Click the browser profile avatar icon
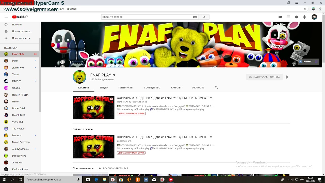This screenshot has width=325, height=183. pos(314,9)
